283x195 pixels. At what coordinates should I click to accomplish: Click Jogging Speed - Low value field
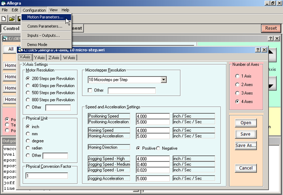tap(153, 170)
